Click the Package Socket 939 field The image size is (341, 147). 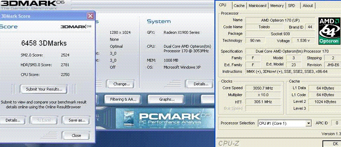pyautogui.click(x=280, y=34)
